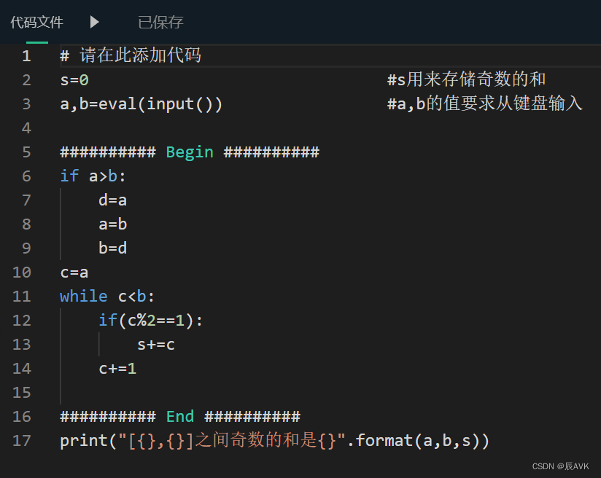The height and width of the screenshot is (478, 601).
Task: Click the c+=1 statement on line 14
Action: point(117,368)
